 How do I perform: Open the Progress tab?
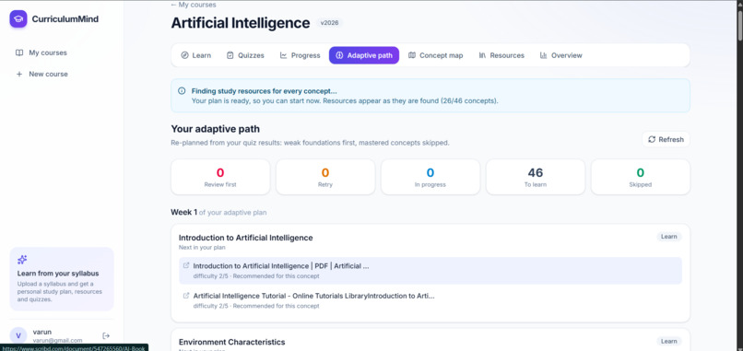300,55
